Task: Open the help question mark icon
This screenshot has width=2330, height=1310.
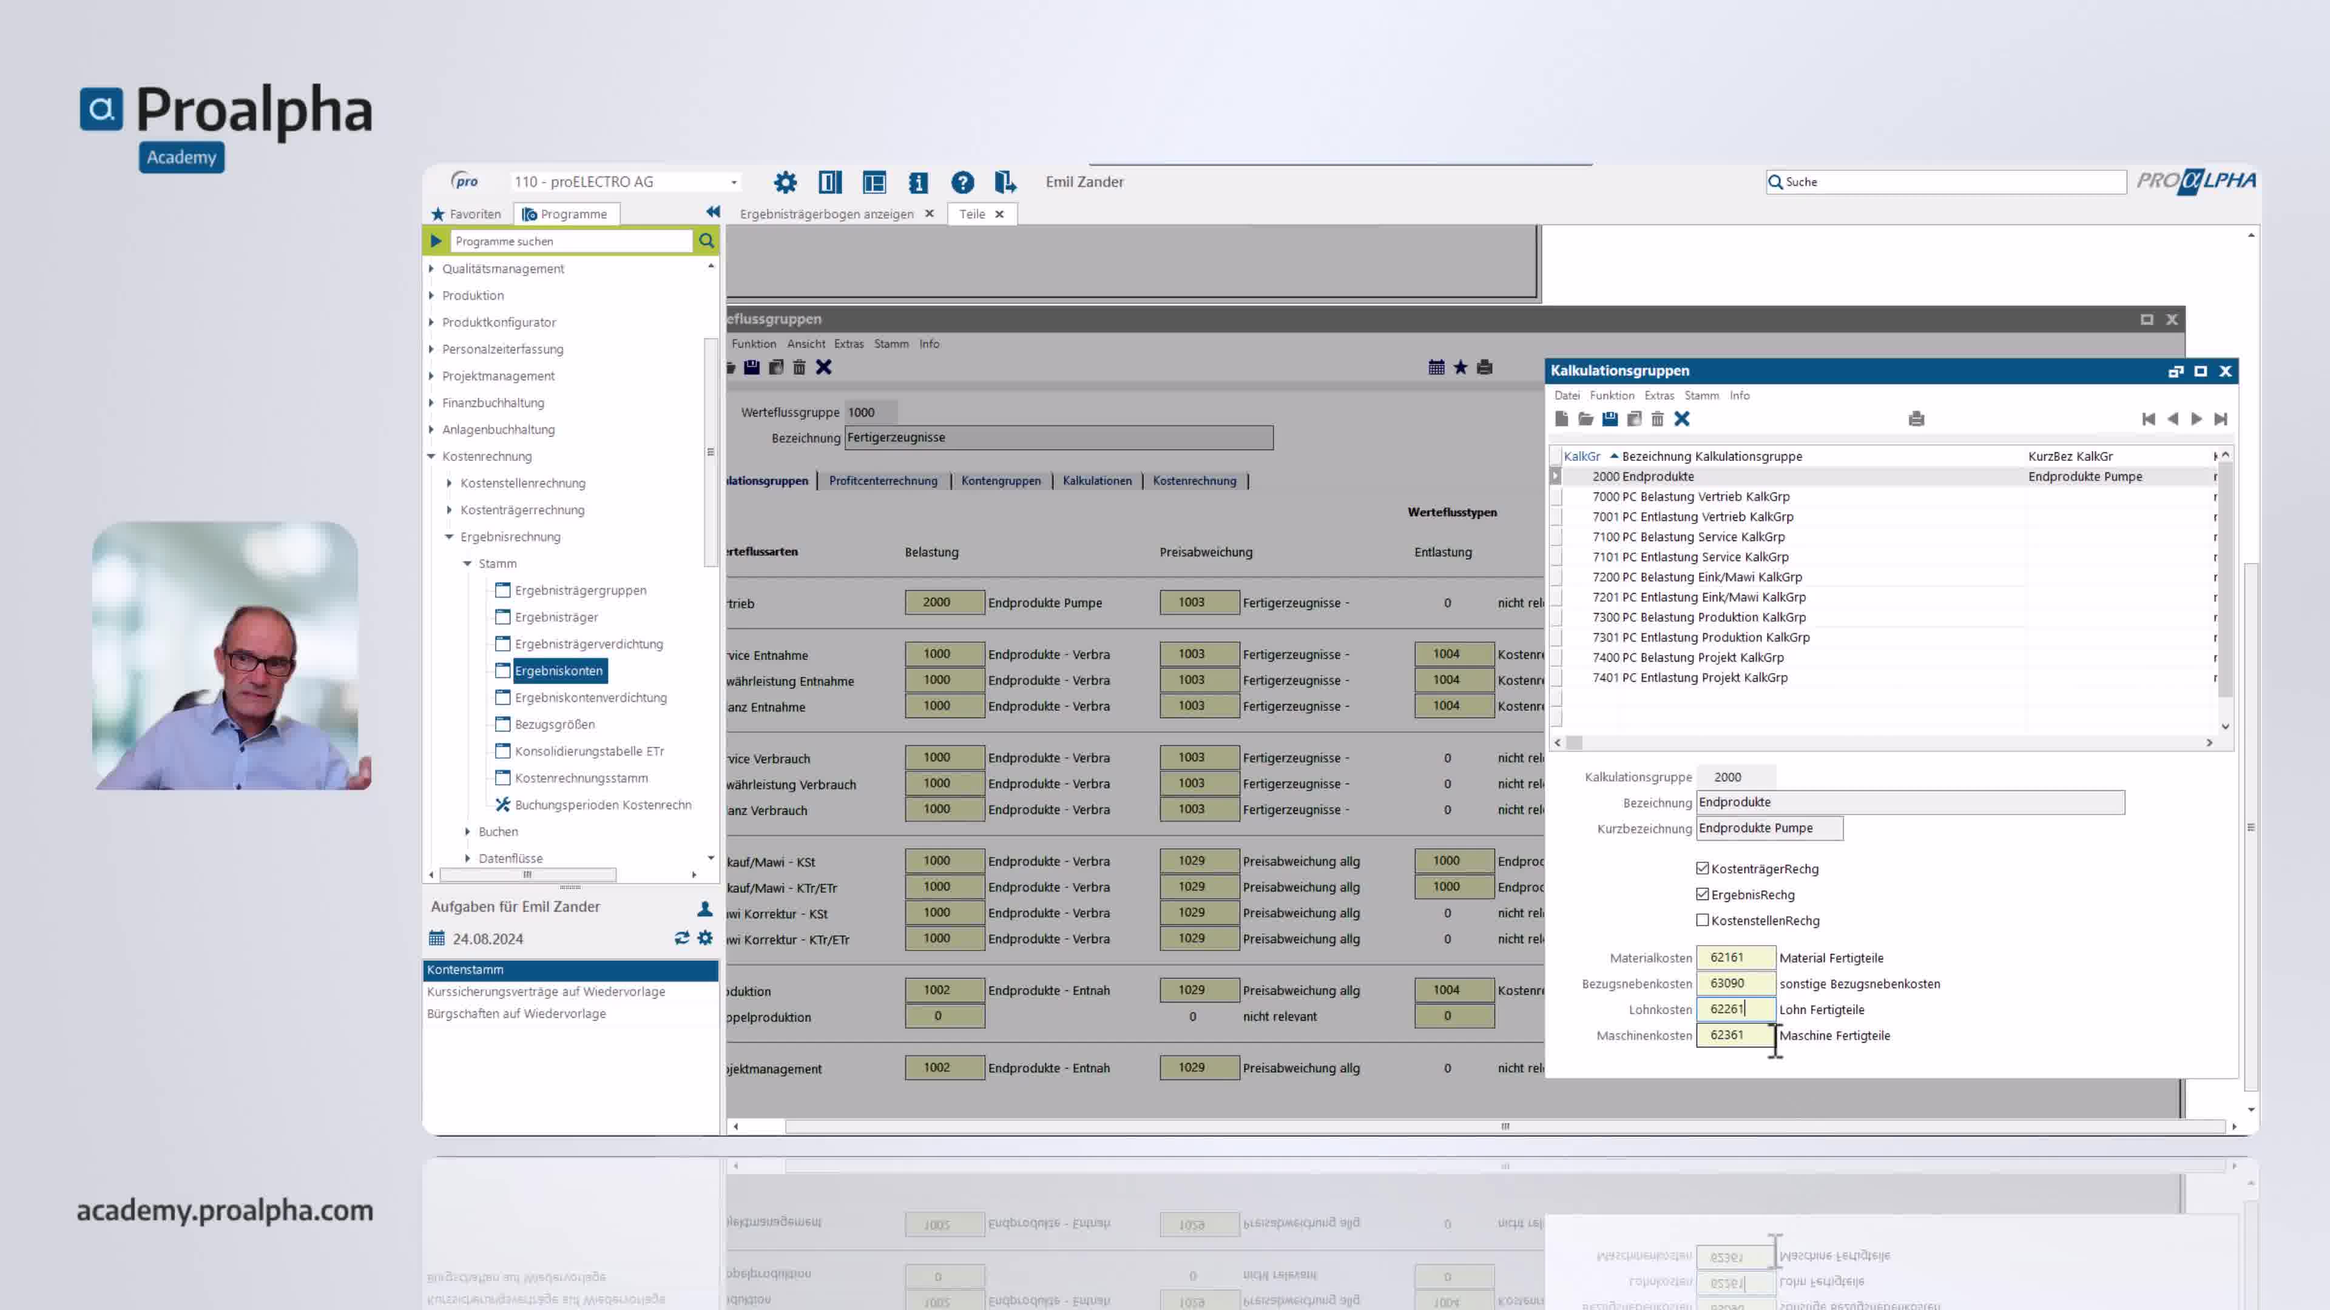Action: click(x=962, y=183)
